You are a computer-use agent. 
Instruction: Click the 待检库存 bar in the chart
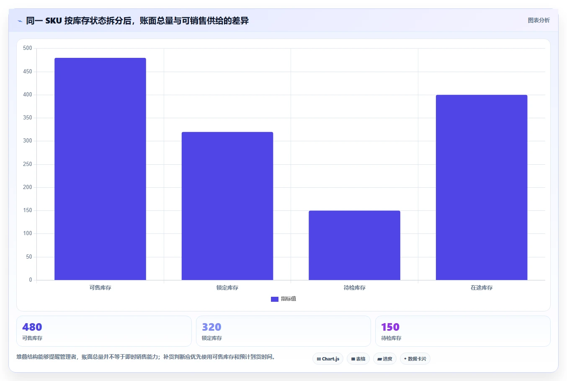[354, 245]
